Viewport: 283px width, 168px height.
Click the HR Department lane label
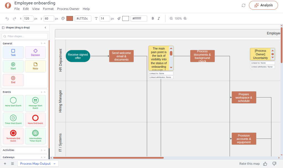pyautogui.click(x=61, y=60)
